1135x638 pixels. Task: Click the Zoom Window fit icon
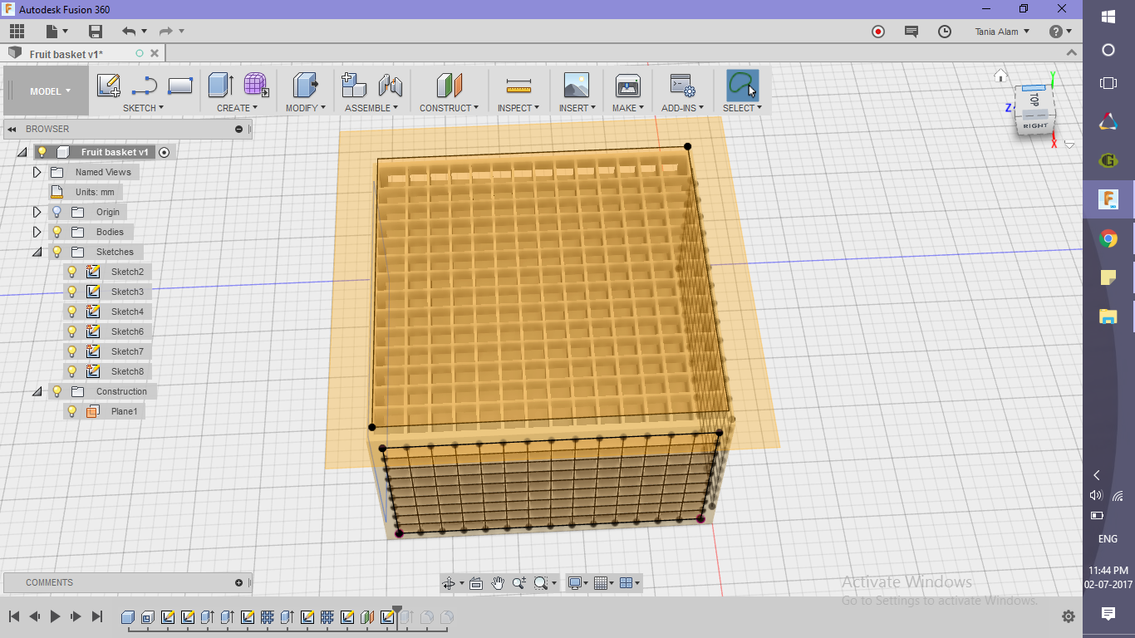pyautogui.click(x=541, y=583)
